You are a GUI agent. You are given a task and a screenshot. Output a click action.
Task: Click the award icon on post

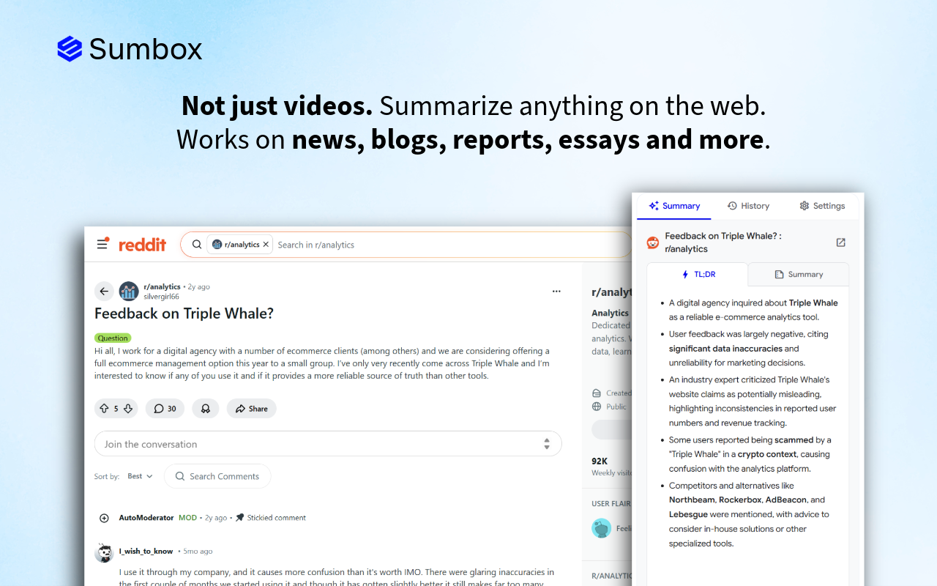click(206, 409)
